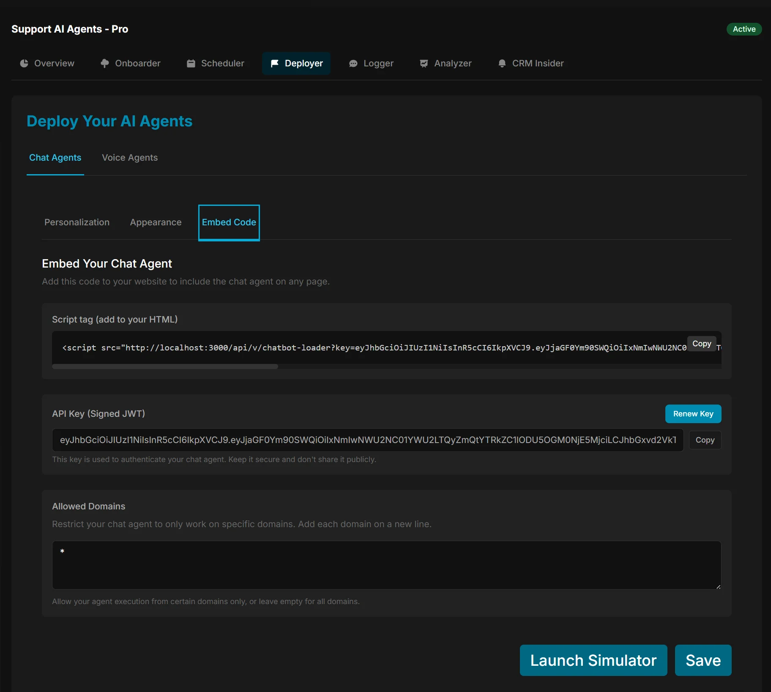The height and width of the screenshot is (692, 771).
Task: Focus the Allowed Domains text area
Action: click(x=386, y=565)
